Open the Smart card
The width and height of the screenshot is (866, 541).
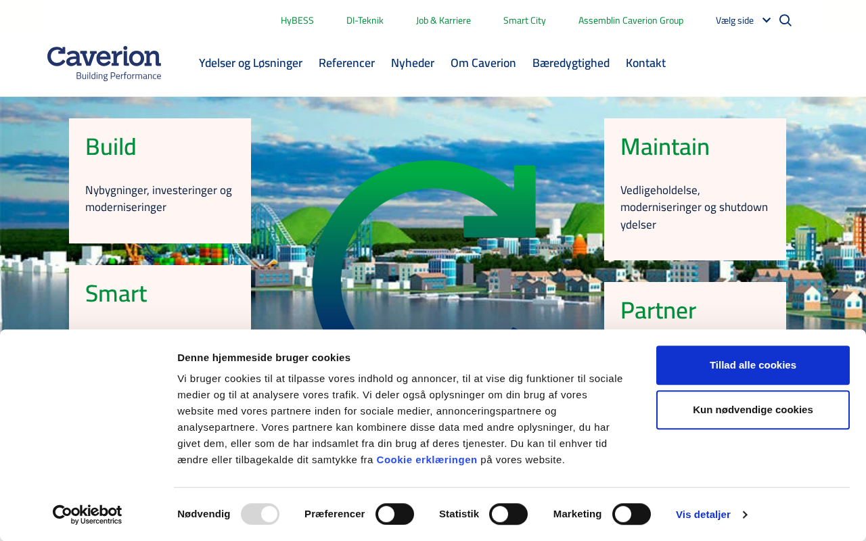coord(160,298)
